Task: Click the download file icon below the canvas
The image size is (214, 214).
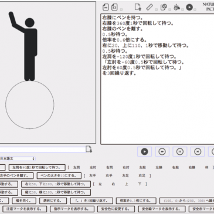Action: [89, 150]
